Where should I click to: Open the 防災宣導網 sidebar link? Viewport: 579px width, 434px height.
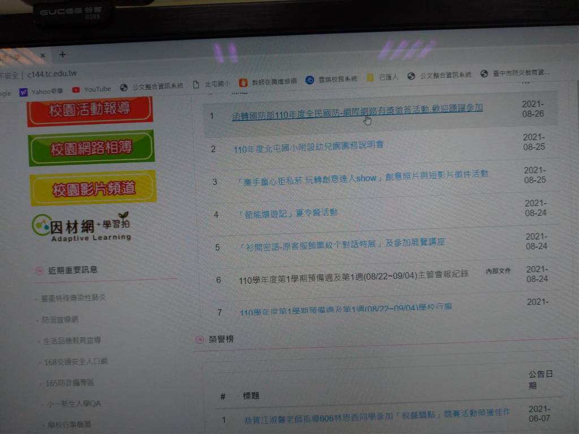[x=60, y=319]
